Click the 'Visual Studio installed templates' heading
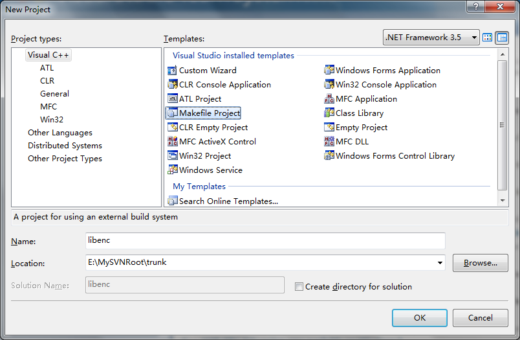The height and width of the screenshot is (340, 520). (233, 56)
